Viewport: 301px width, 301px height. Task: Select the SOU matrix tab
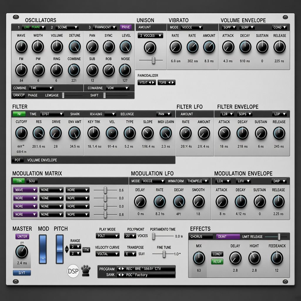click(32, 181)
